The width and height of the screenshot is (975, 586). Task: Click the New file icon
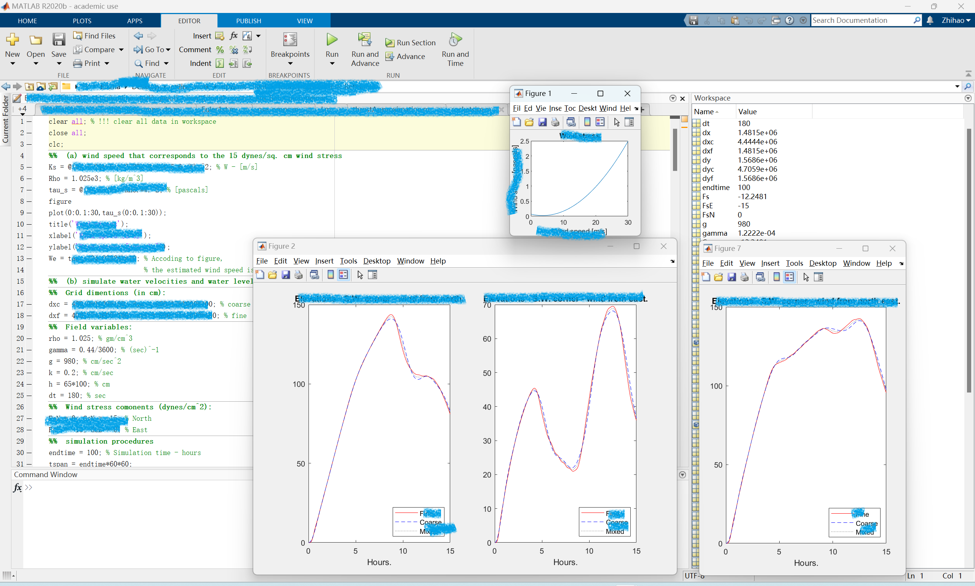(x=12, y=40)
